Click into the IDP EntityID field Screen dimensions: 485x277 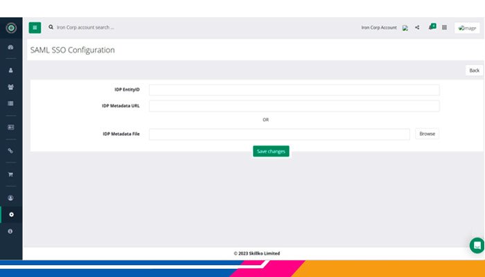(294, 90)
